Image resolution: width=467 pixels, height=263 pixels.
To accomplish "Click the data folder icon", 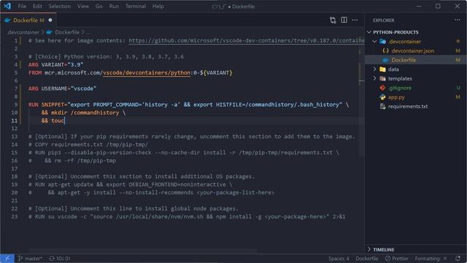I will (382, 69).
